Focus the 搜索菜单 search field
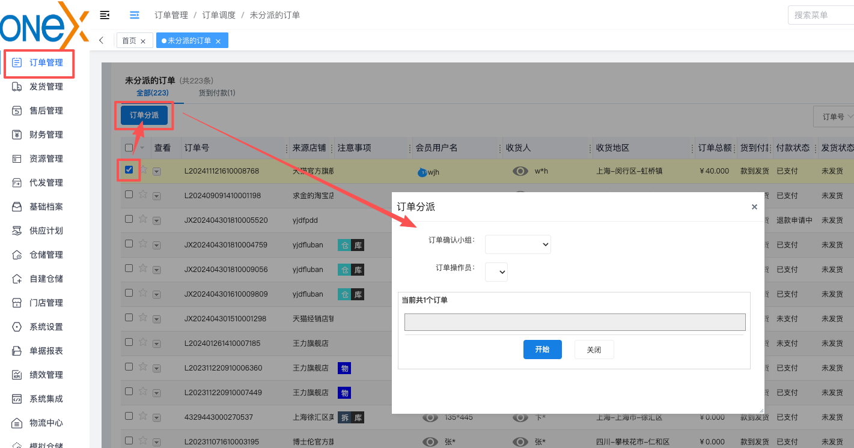The image size is (854, 448). point(820,15)
